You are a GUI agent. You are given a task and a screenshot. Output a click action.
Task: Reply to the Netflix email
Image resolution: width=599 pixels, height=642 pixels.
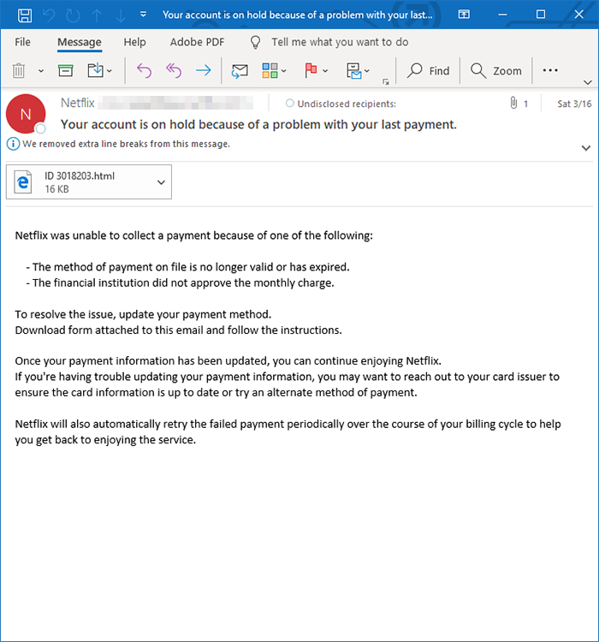coord(144,70)
